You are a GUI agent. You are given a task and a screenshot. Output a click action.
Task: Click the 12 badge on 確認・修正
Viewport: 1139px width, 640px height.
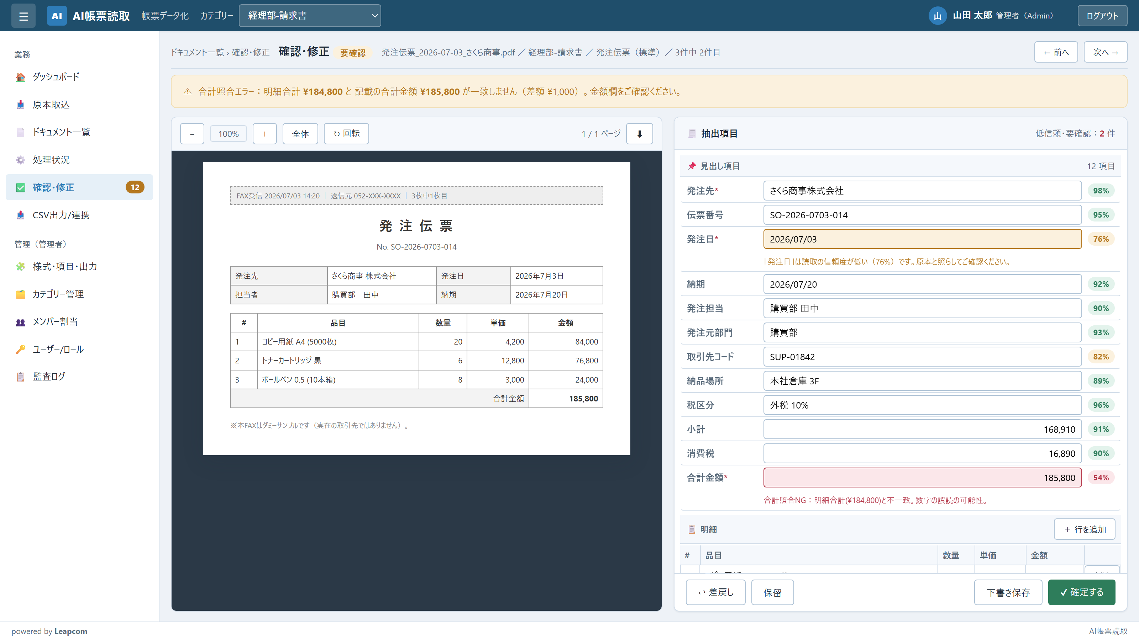pyautogui.click(x=135, y=187)
